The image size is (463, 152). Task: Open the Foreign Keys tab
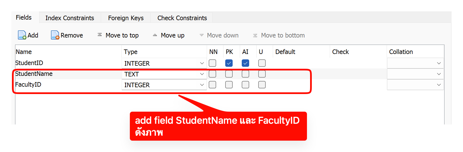pos(126,18)
